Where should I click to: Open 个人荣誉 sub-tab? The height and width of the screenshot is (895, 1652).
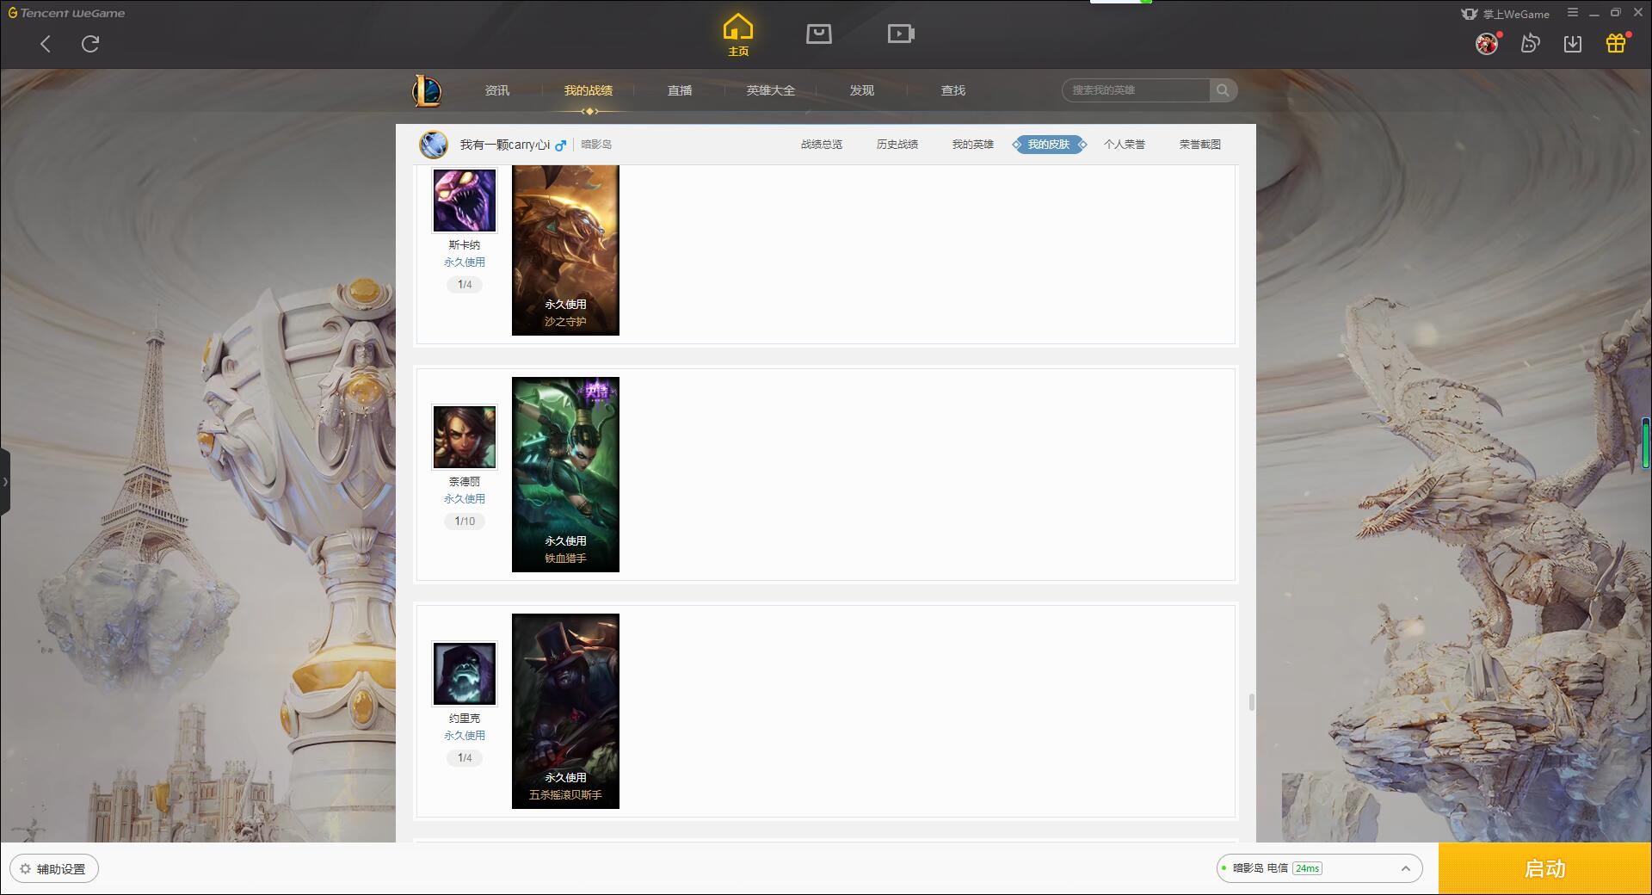pos(1125,145)
